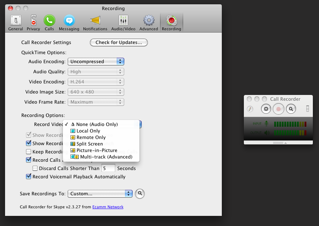
Task: Open the Notifications megaphone pane
Action: 95,23
